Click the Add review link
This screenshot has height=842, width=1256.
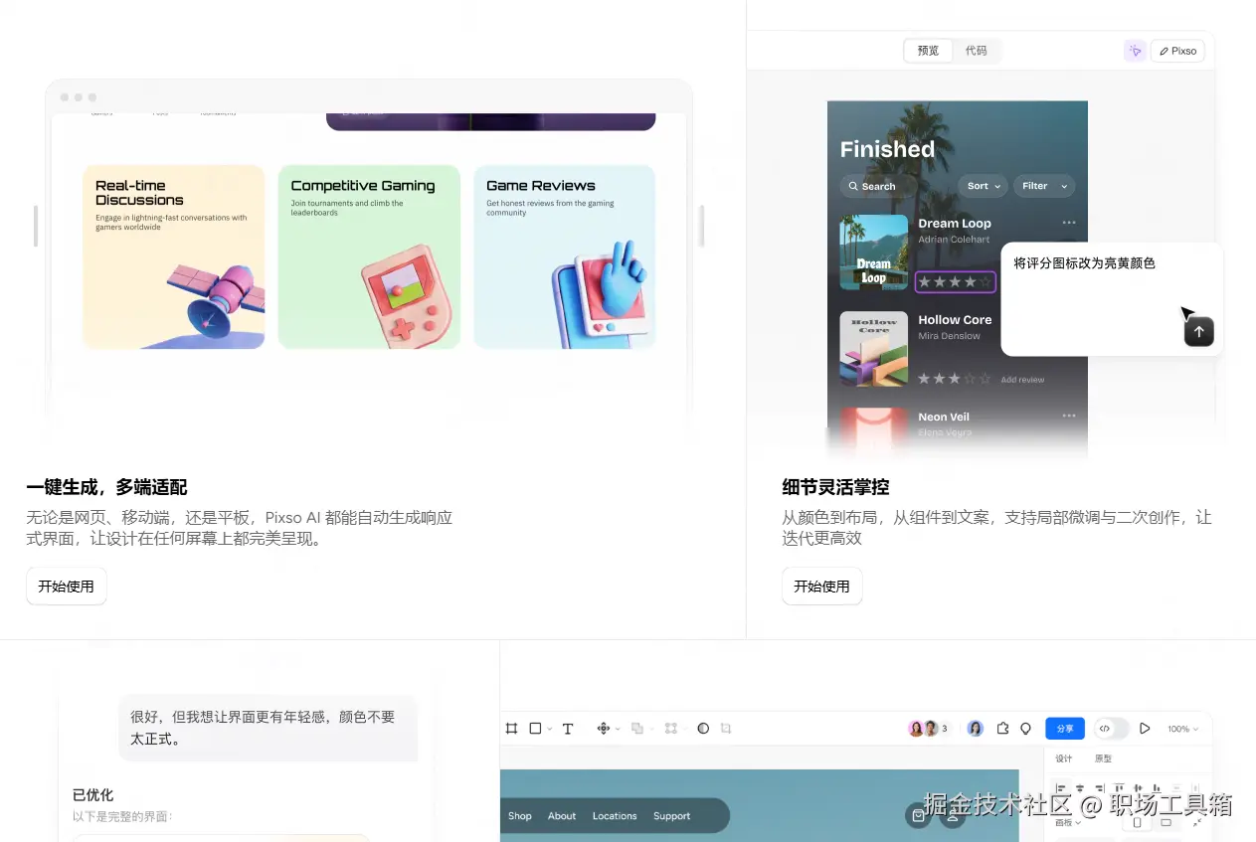point(1022,380)
